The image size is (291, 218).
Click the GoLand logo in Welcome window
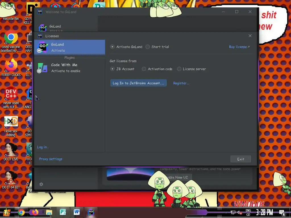(x=43, y=28)
